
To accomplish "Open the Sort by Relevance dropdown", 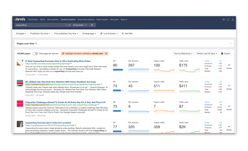I will [183, 54].
